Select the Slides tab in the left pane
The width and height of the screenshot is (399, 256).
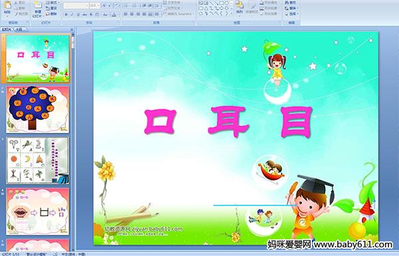[x=7, y=29]
